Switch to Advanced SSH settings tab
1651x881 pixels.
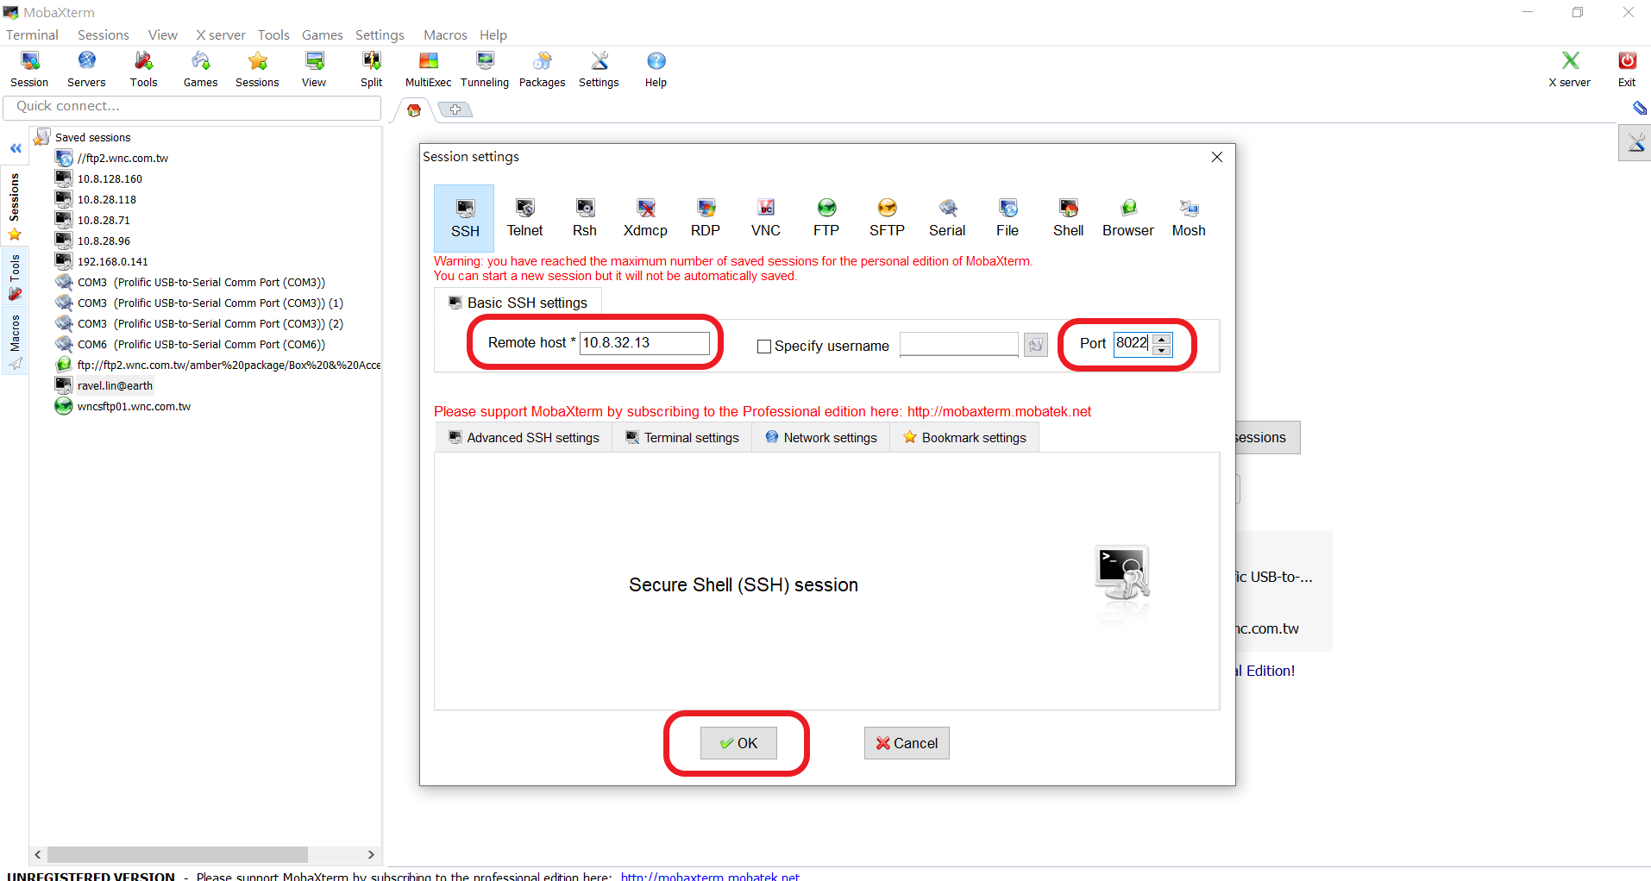point(524,438)
